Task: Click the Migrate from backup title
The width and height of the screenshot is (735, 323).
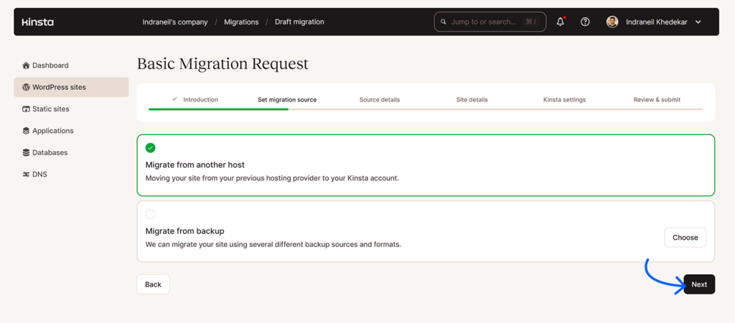Action: [184, 231]
